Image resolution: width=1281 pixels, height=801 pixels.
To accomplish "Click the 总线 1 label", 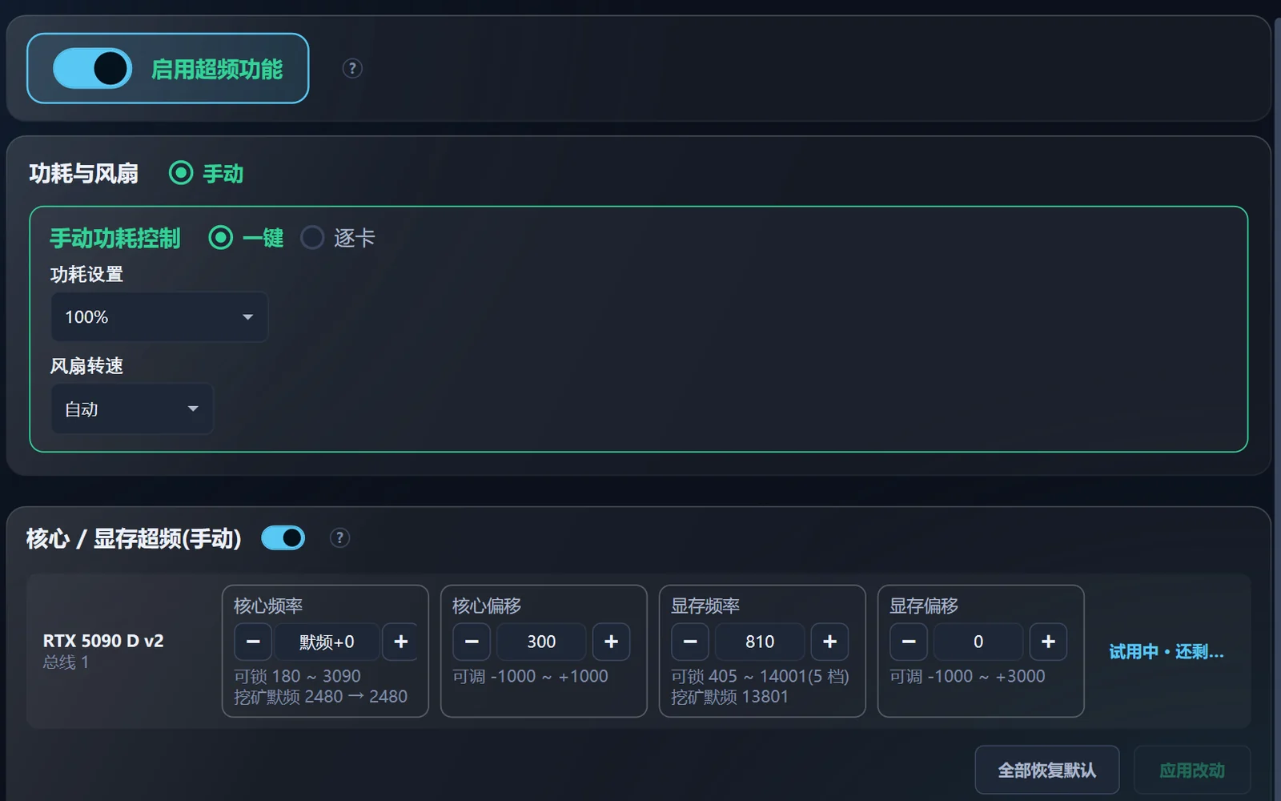I will click(66, 662).
